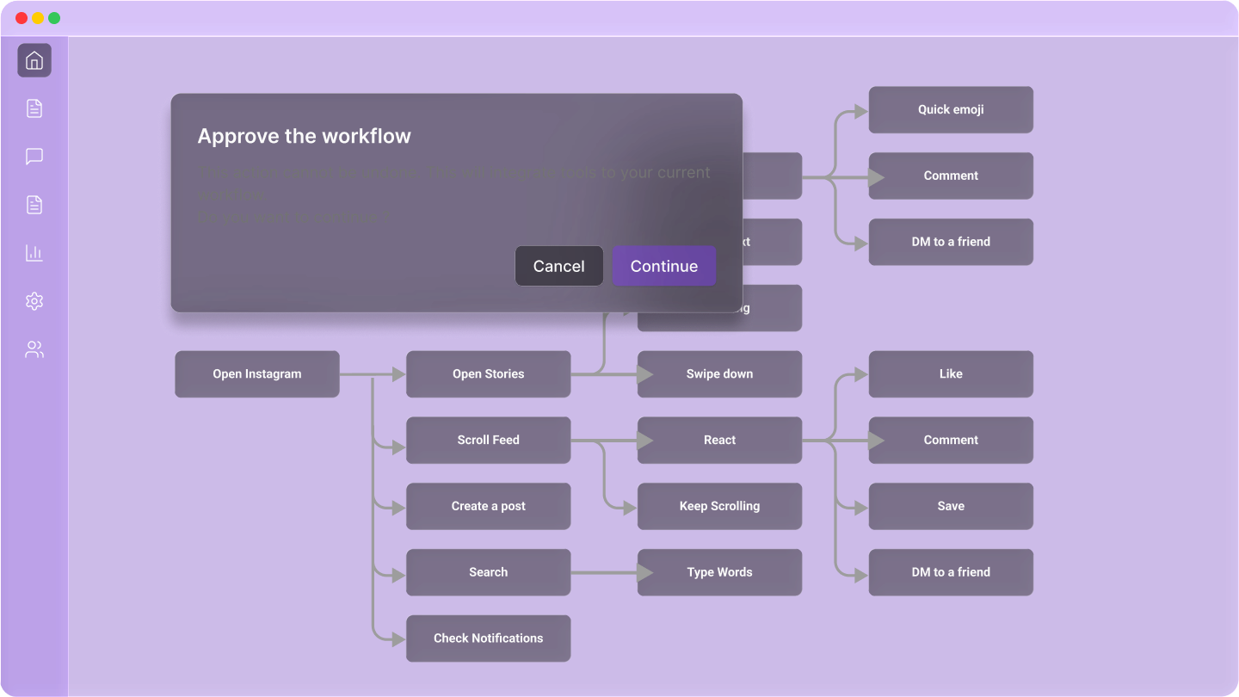Screen dimensions: 1239x697
Task: Click Cancel in the Approve the workflow dialog
Action: click(x=559, y=266)
